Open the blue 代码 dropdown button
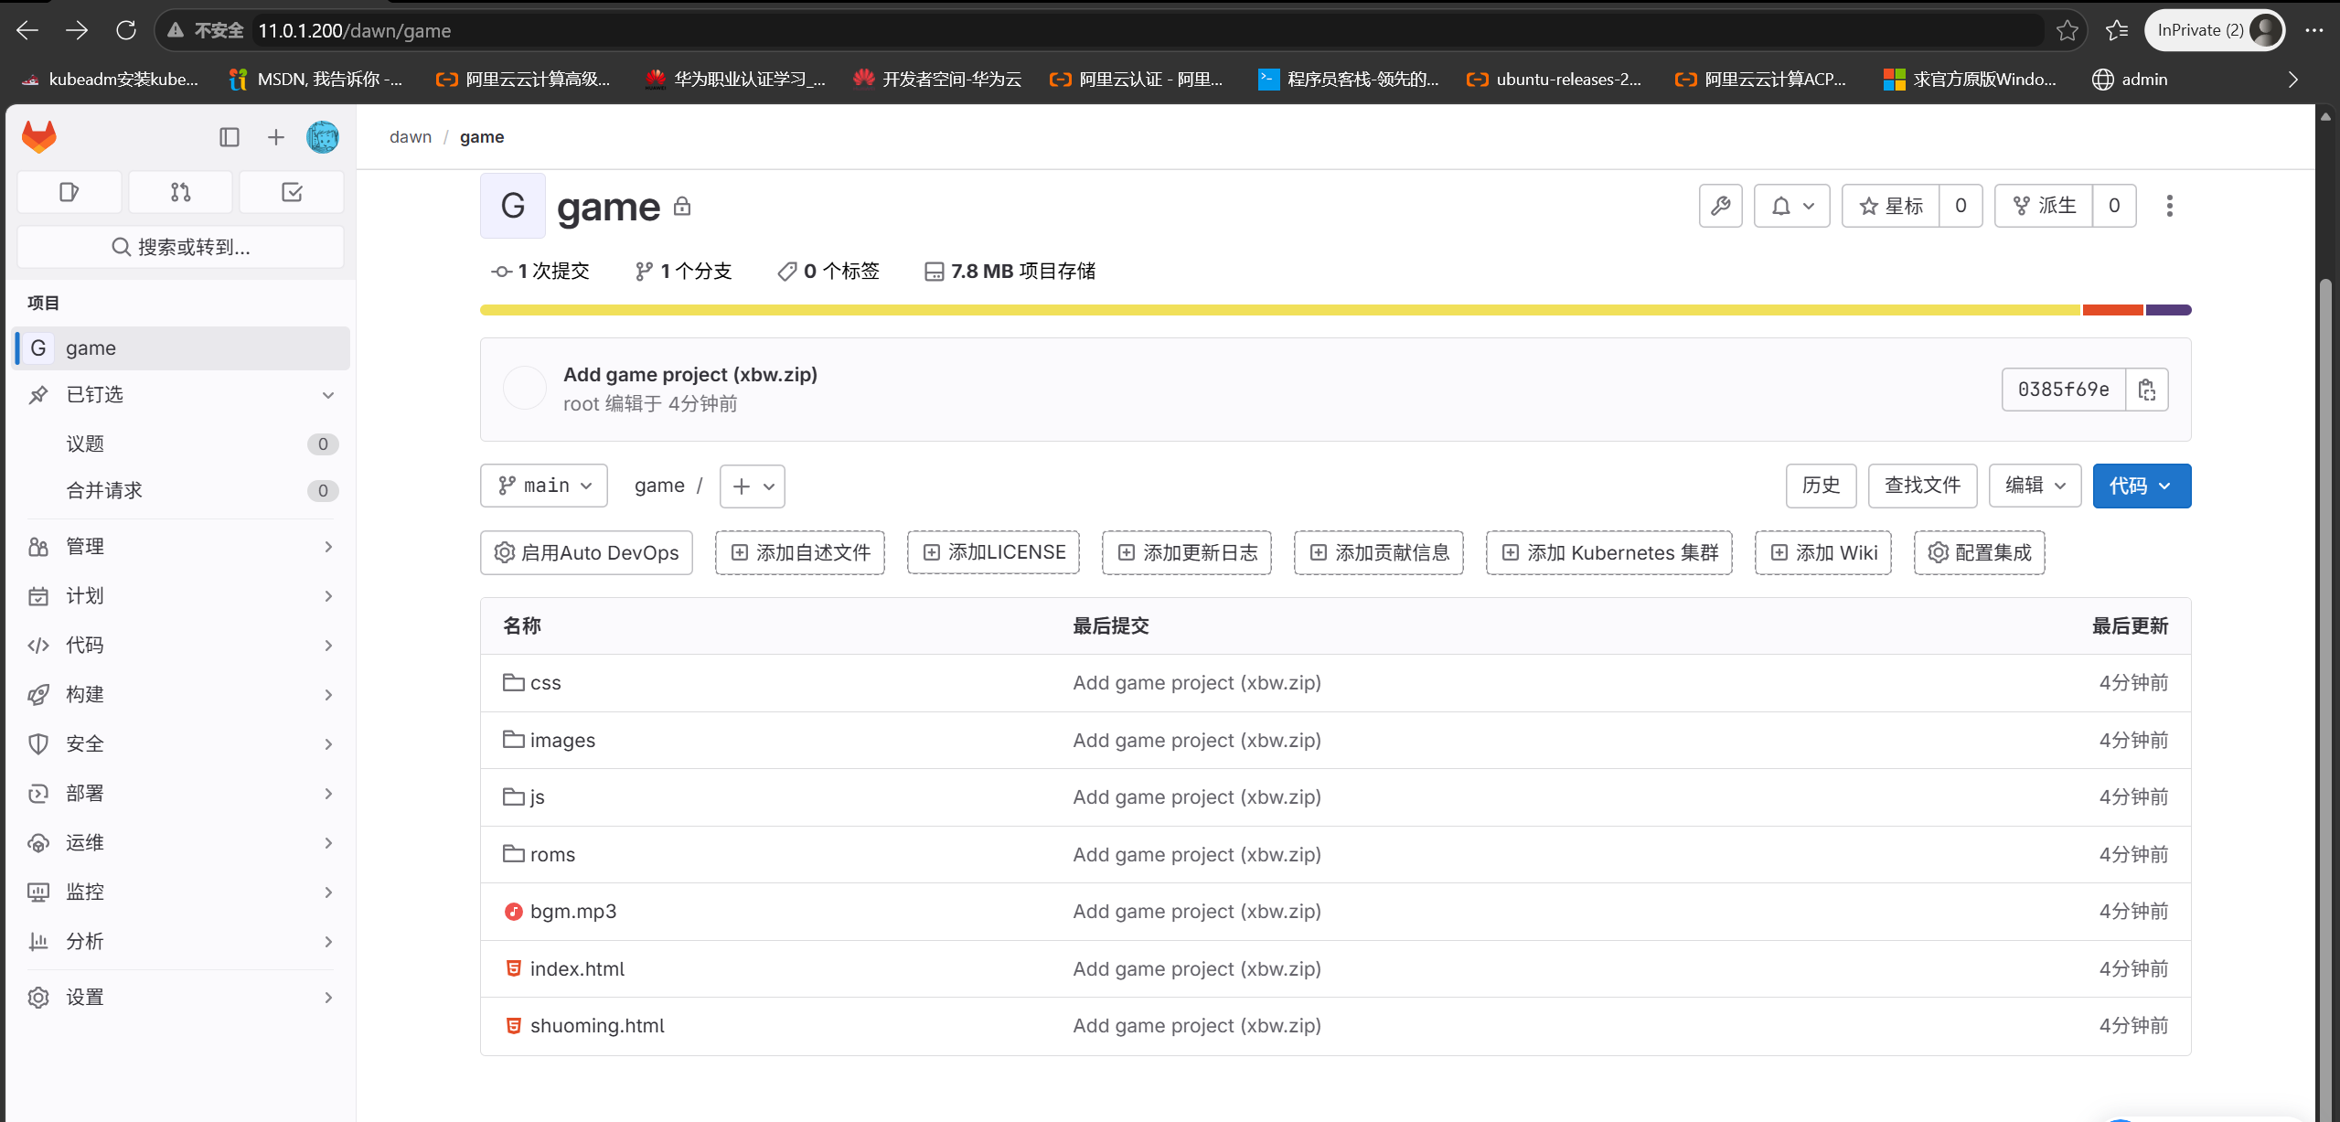The image size is (2340, 1122). pos(2142,486)
